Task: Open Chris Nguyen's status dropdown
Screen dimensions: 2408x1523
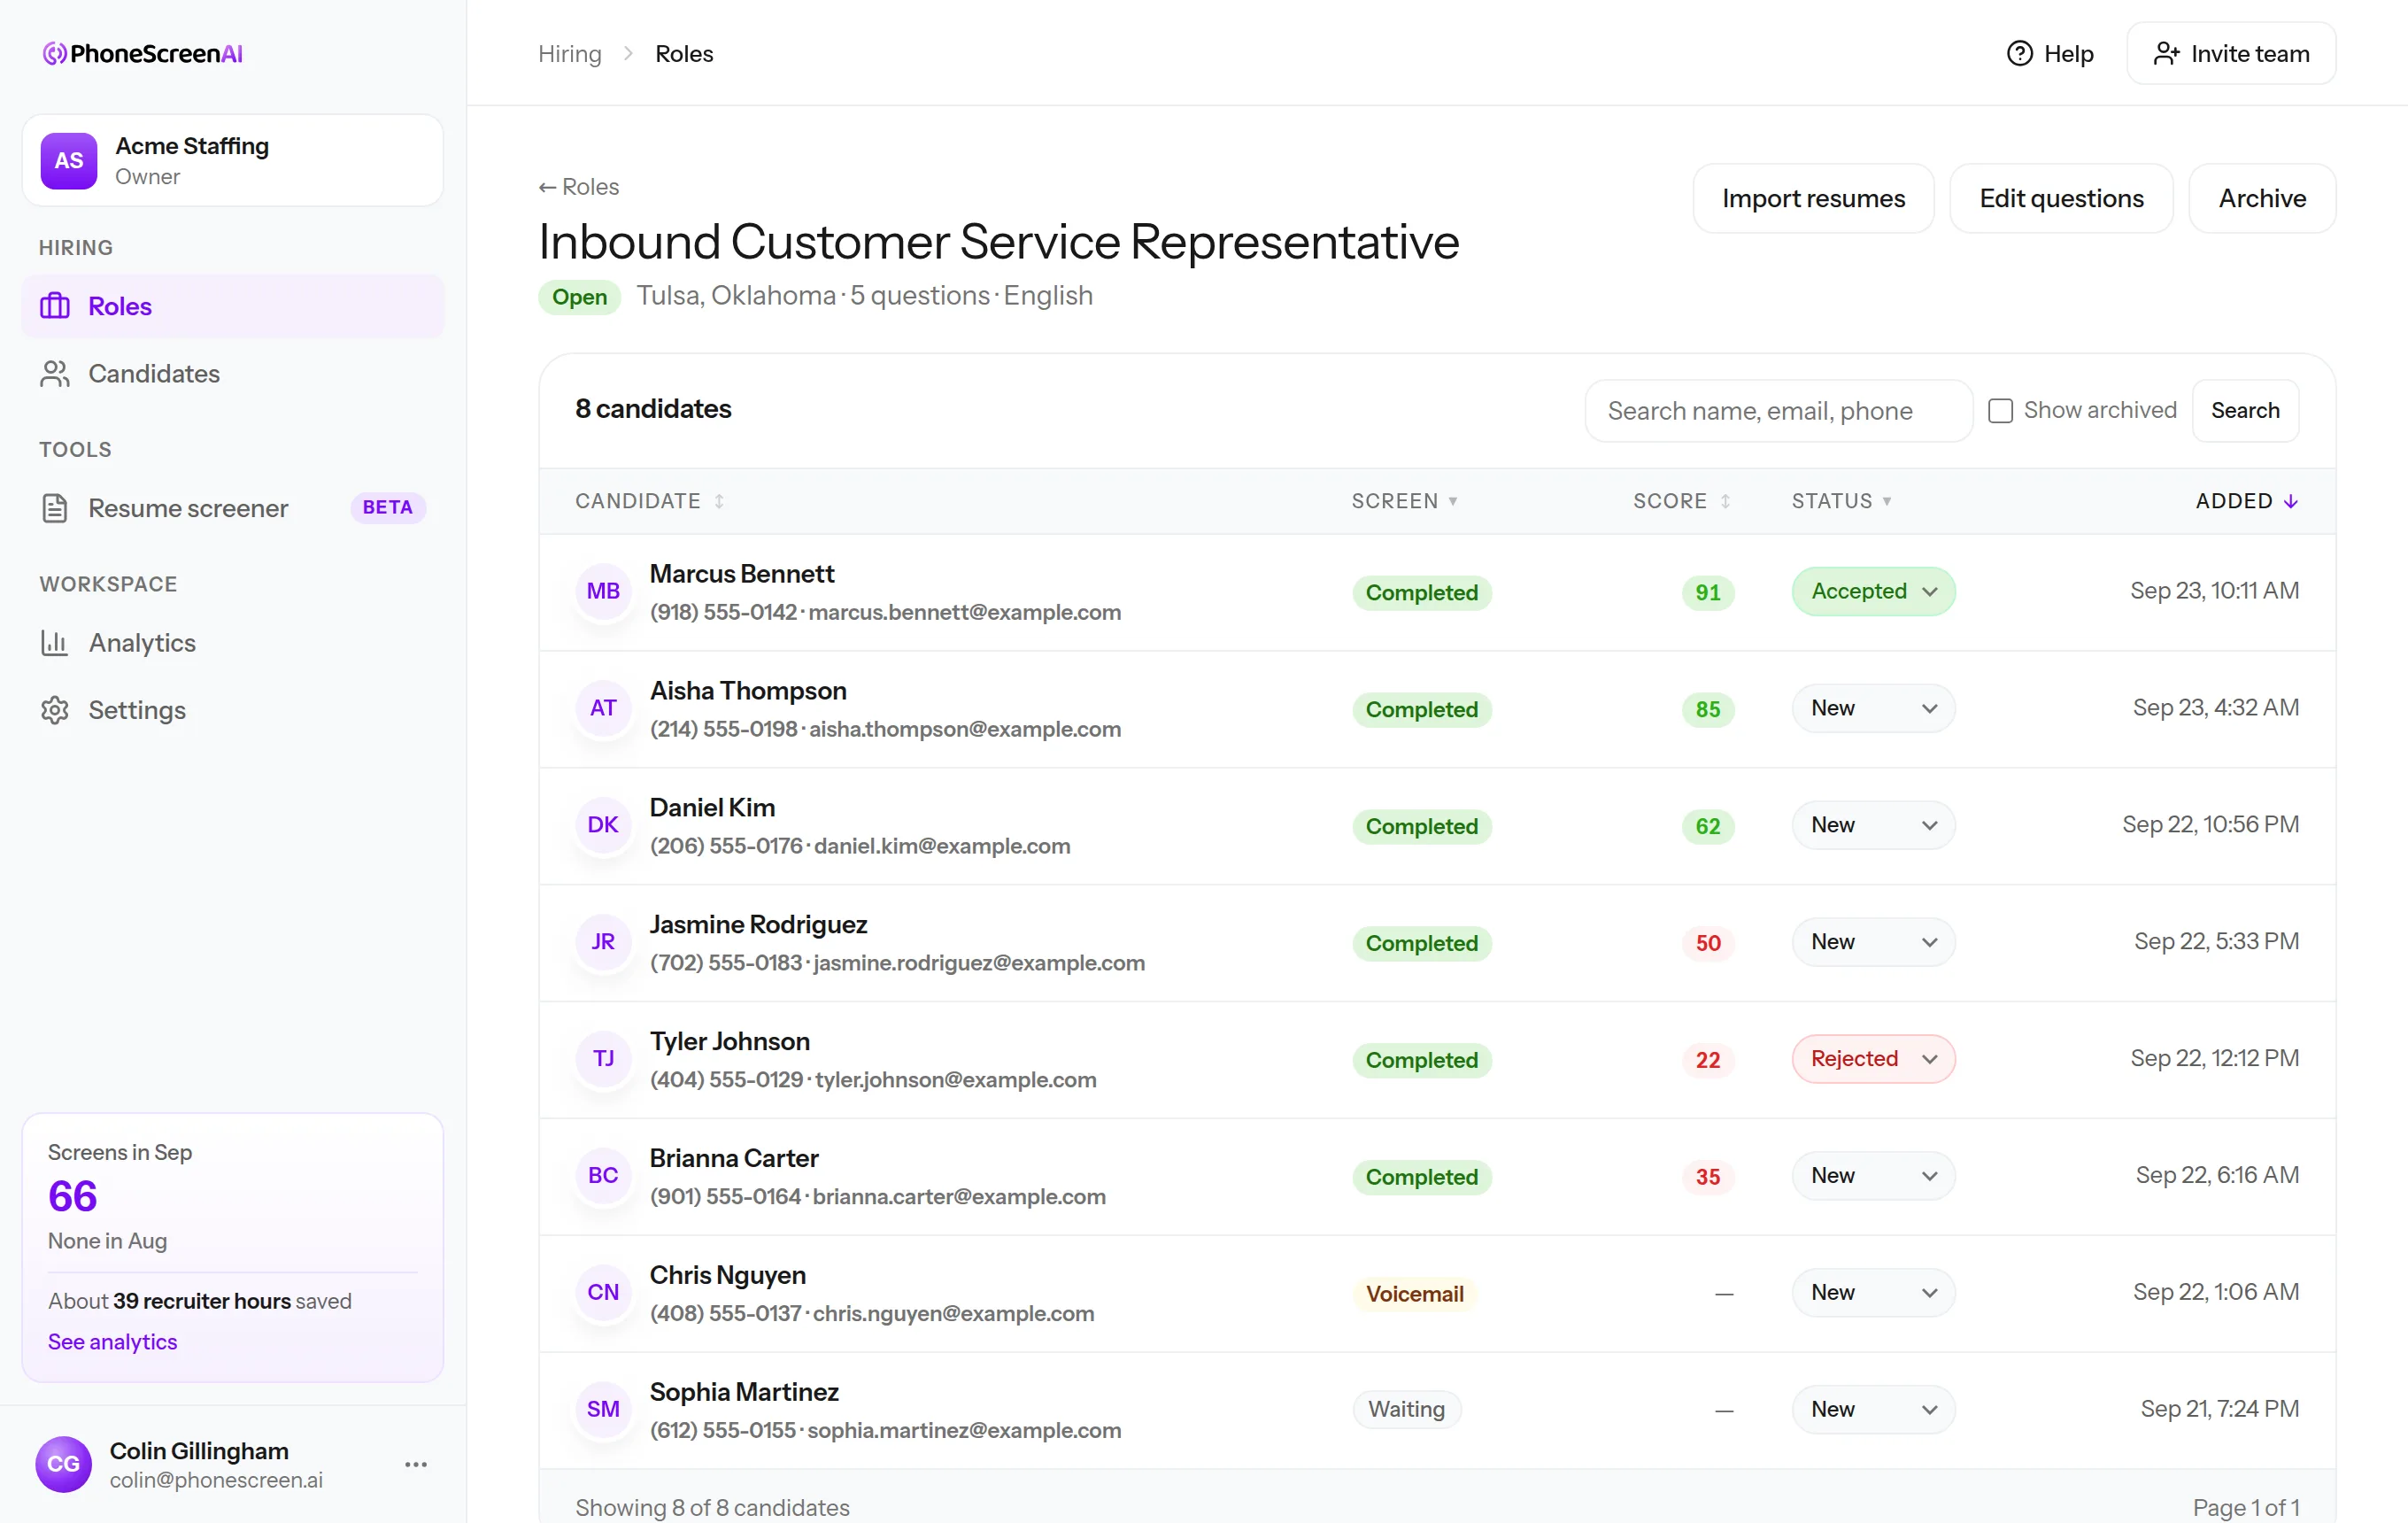Action: [x=1873, y=1292]
